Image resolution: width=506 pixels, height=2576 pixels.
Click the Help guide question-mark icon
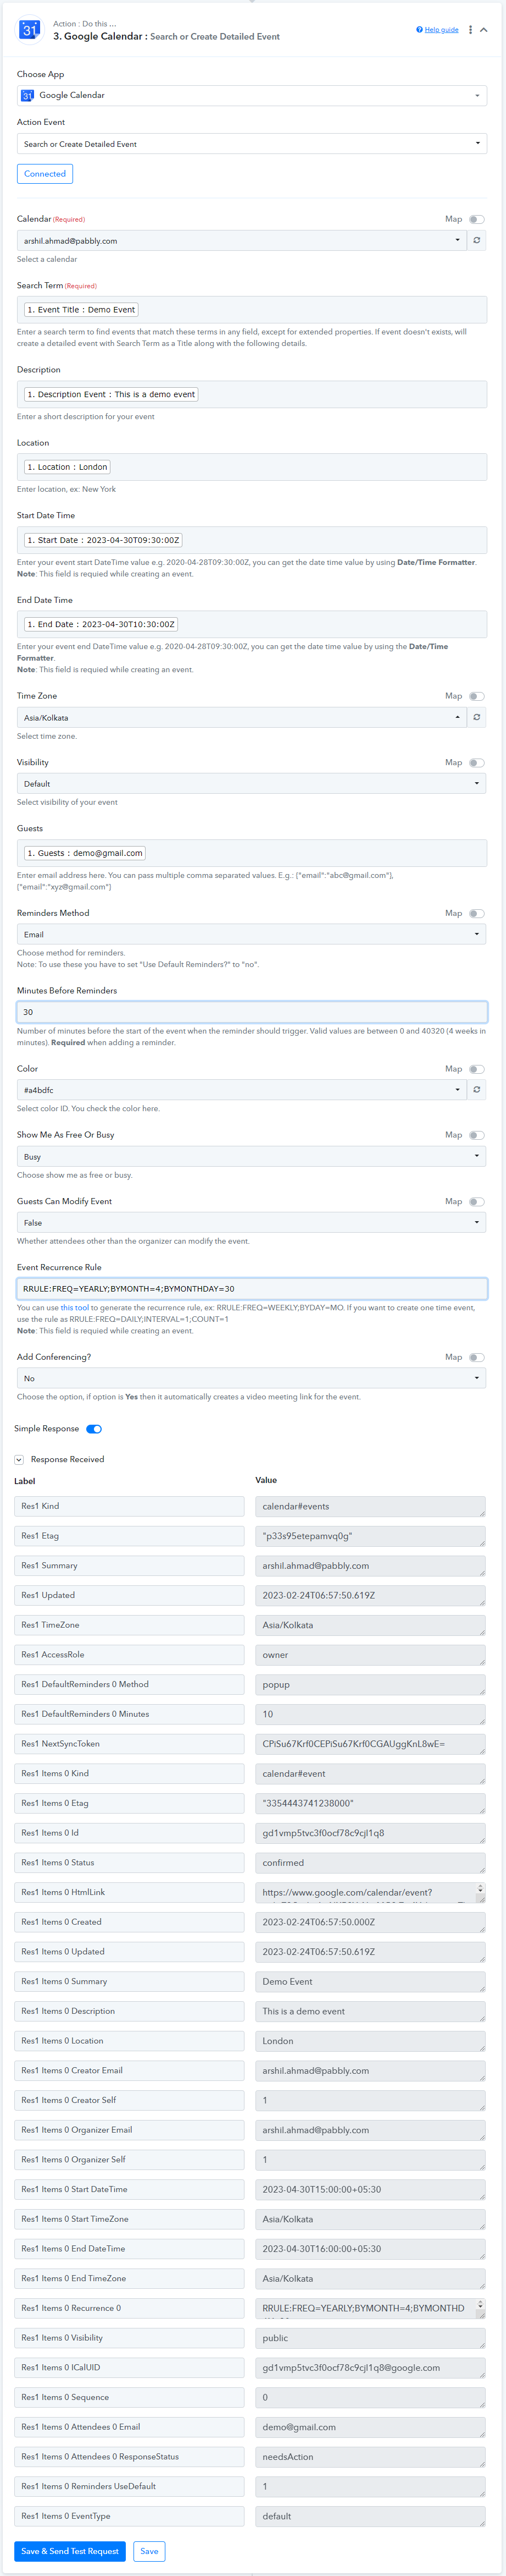pos(419,30)
